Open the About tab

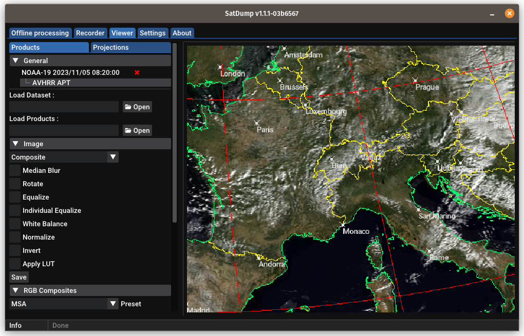[182, 33]
